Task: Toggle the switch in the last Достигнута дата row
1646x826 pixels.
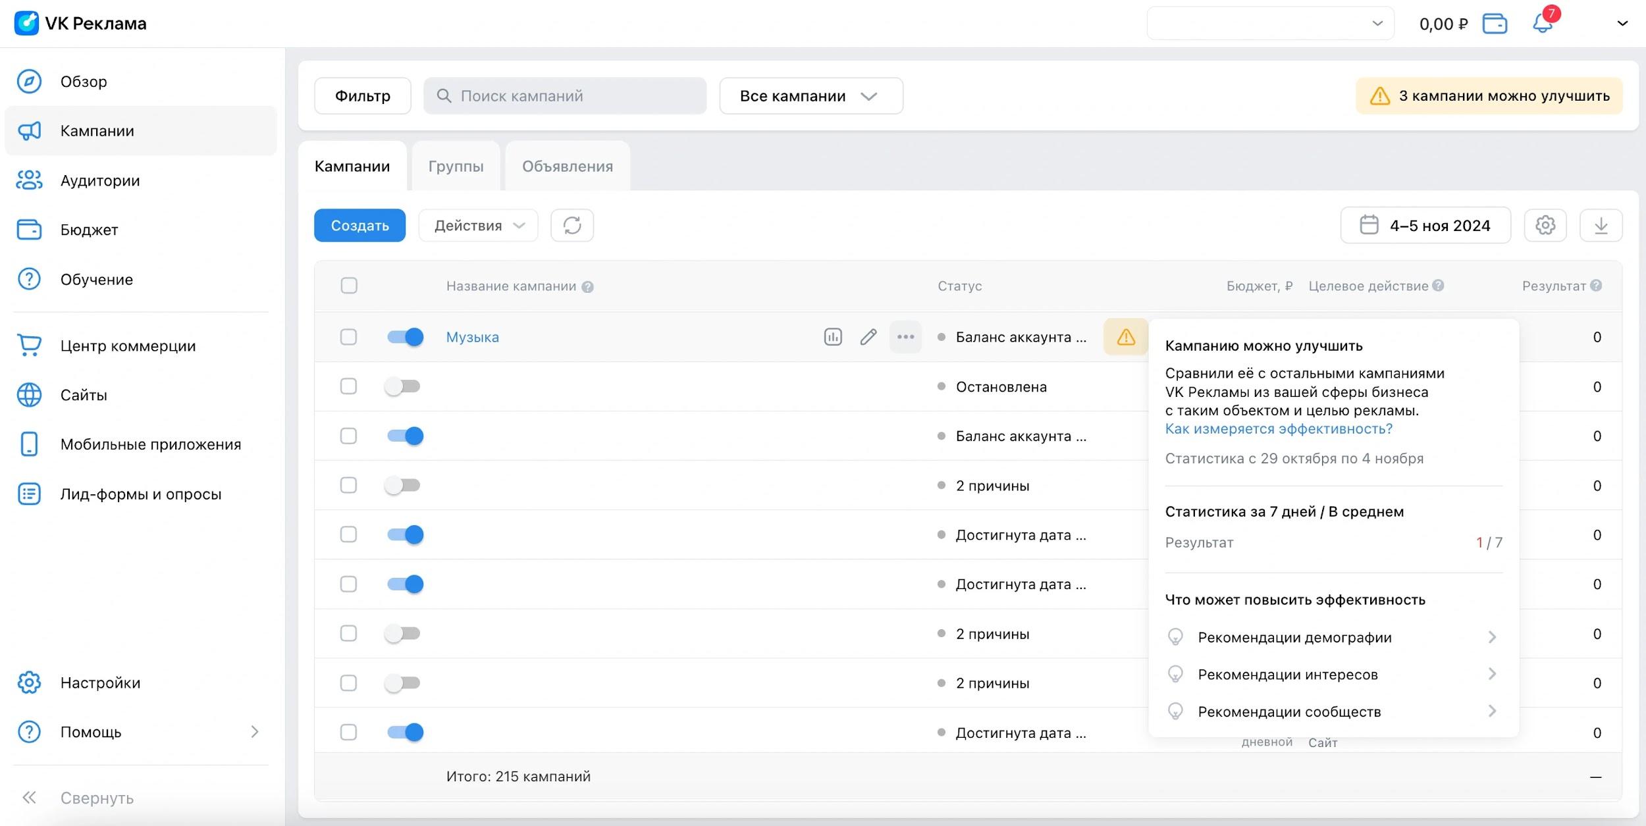Action: pos(404,732)
